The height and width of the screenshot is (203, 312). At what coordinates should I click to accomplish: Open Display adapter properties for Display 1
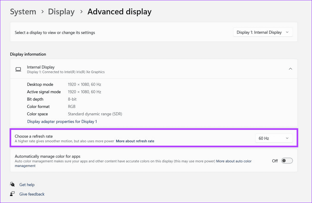pyautogui.click(x=62, y=121)
